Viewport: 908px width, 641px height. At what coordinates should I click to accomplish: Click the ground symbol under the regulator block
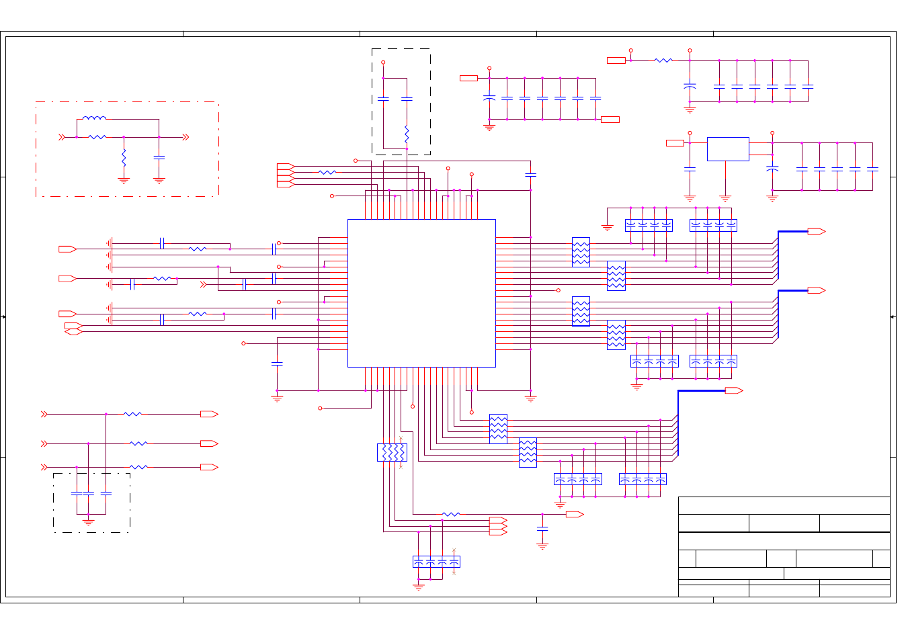pos(725,198)
